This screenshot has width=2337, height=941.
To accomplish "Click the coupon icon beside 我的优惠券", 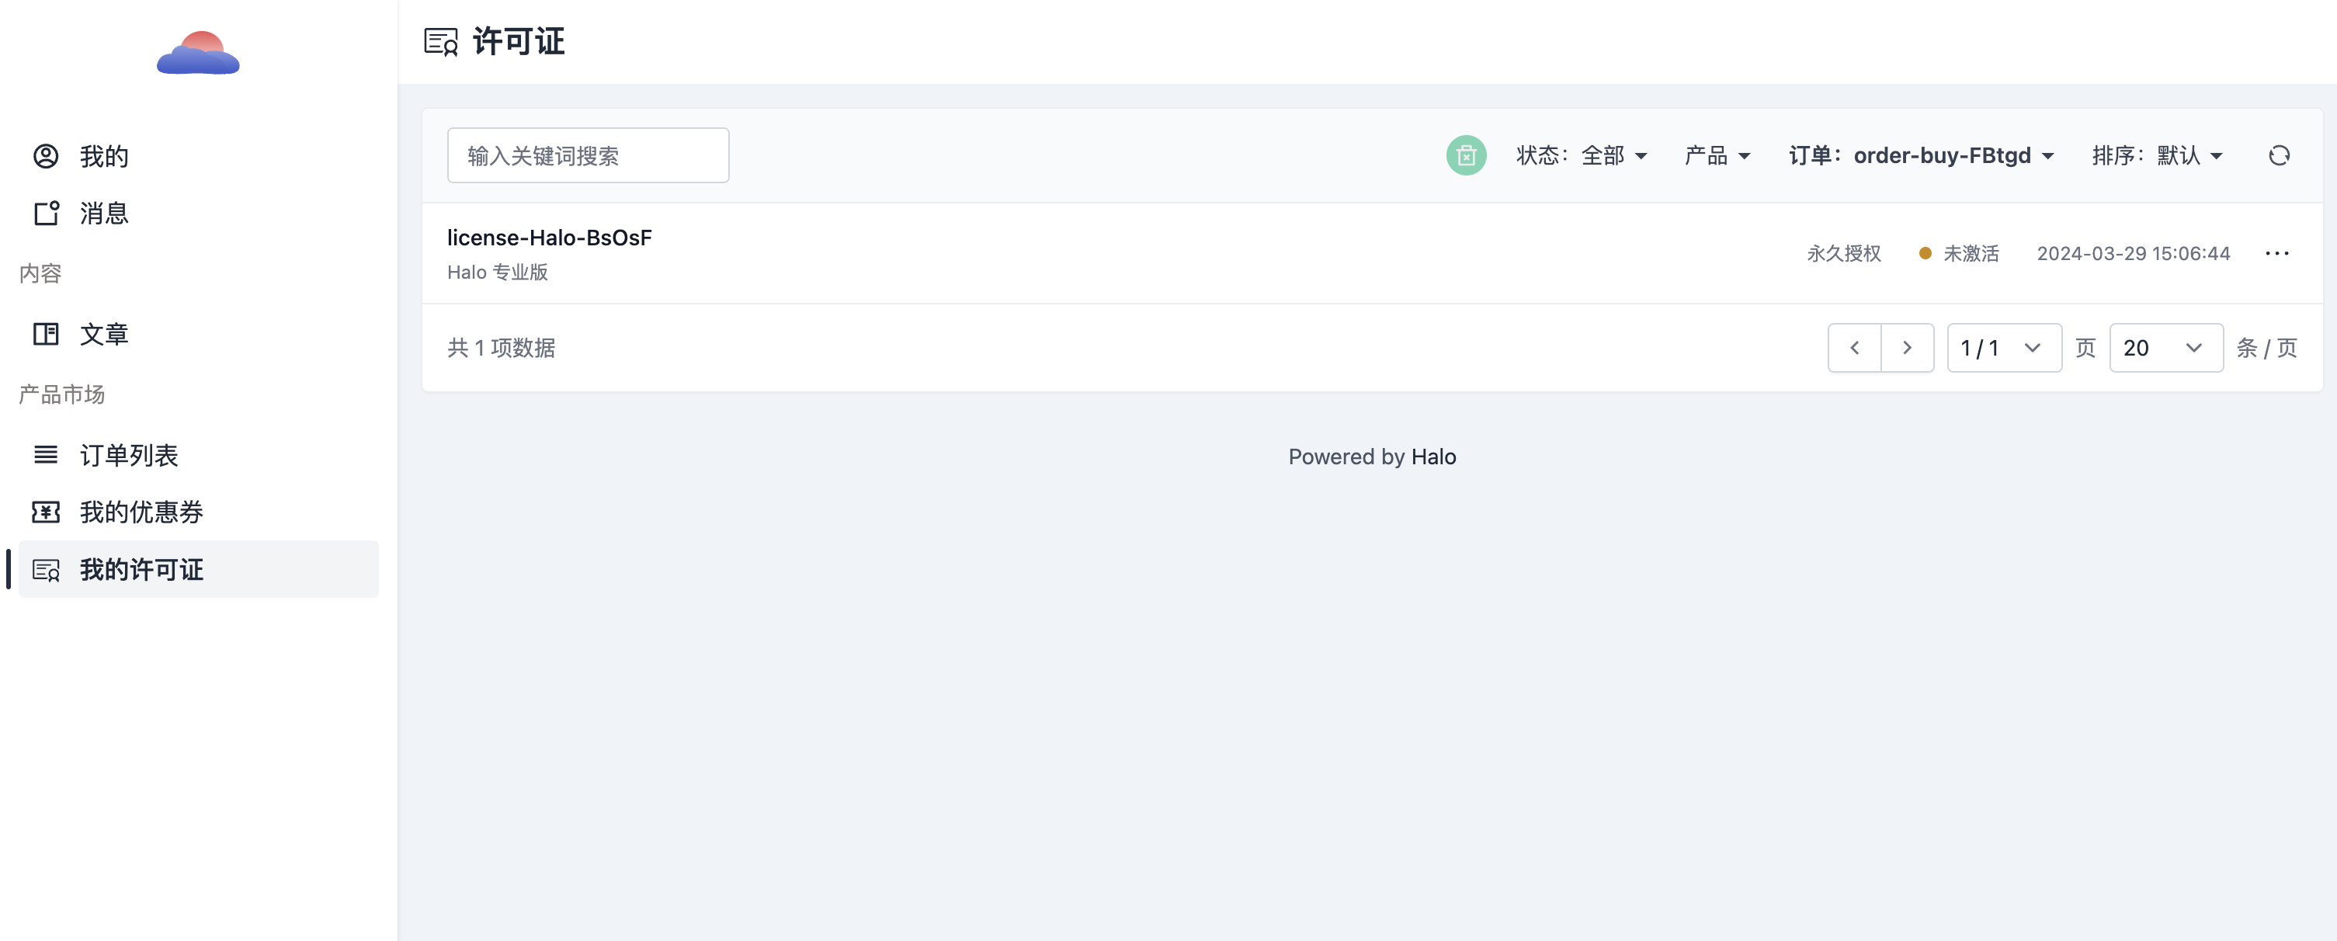I will (45, 512).
